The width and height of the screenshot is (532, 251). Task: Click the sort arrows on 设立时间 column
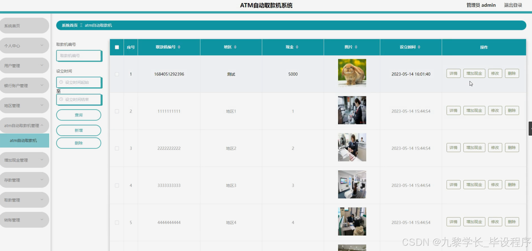click(419, 47)
